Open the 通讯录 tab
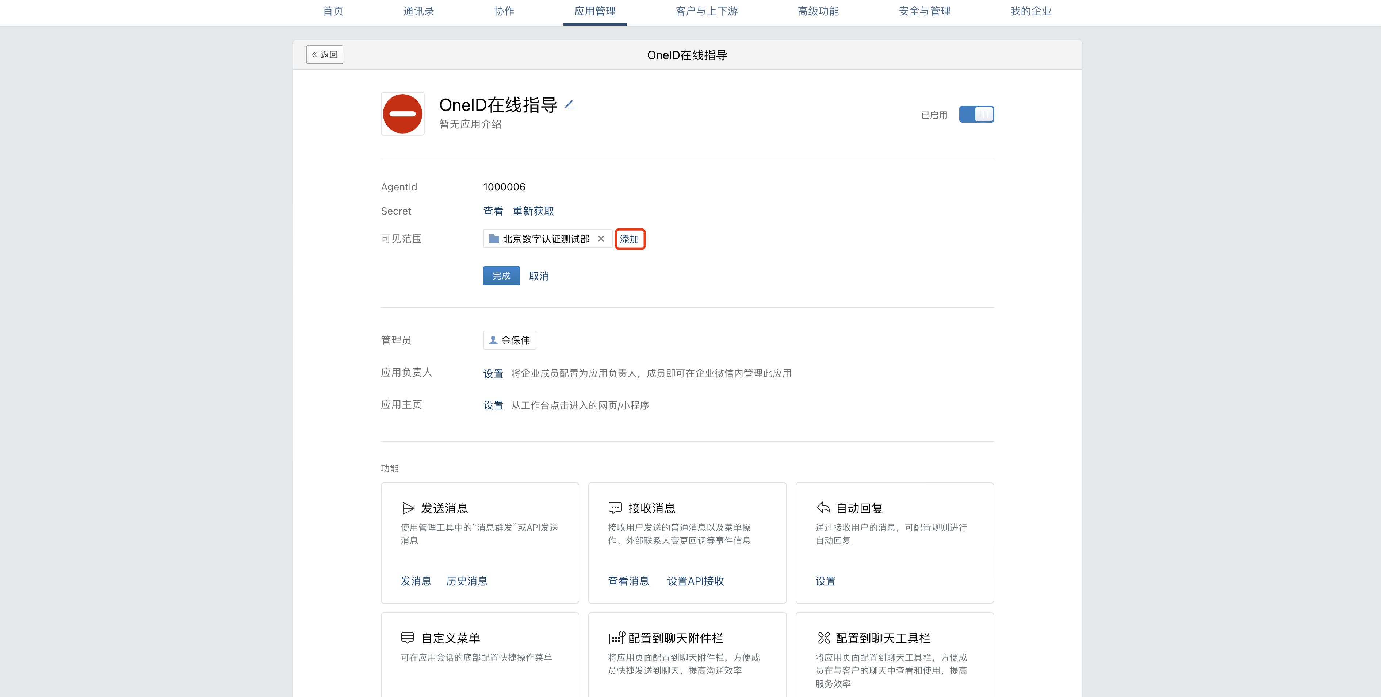The image size is (1381, 697). [x=418, y=11]
